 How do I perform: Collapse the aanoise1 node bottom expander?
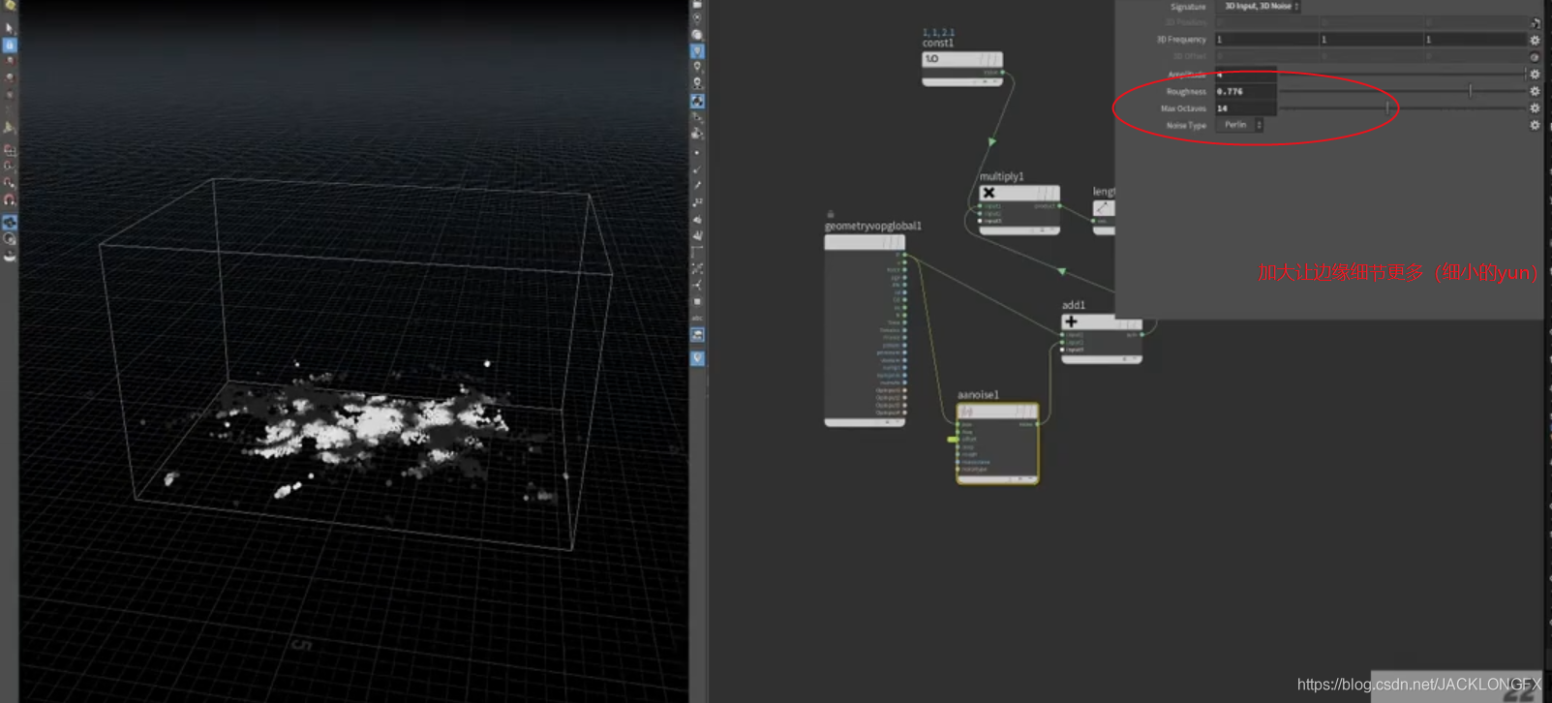coord(997,478)
